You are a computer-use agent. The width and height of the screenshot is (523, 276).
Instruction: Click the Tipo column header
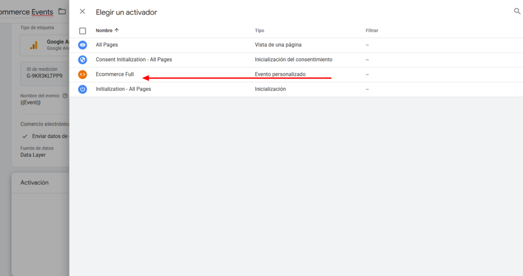click(x=259, y=31)
